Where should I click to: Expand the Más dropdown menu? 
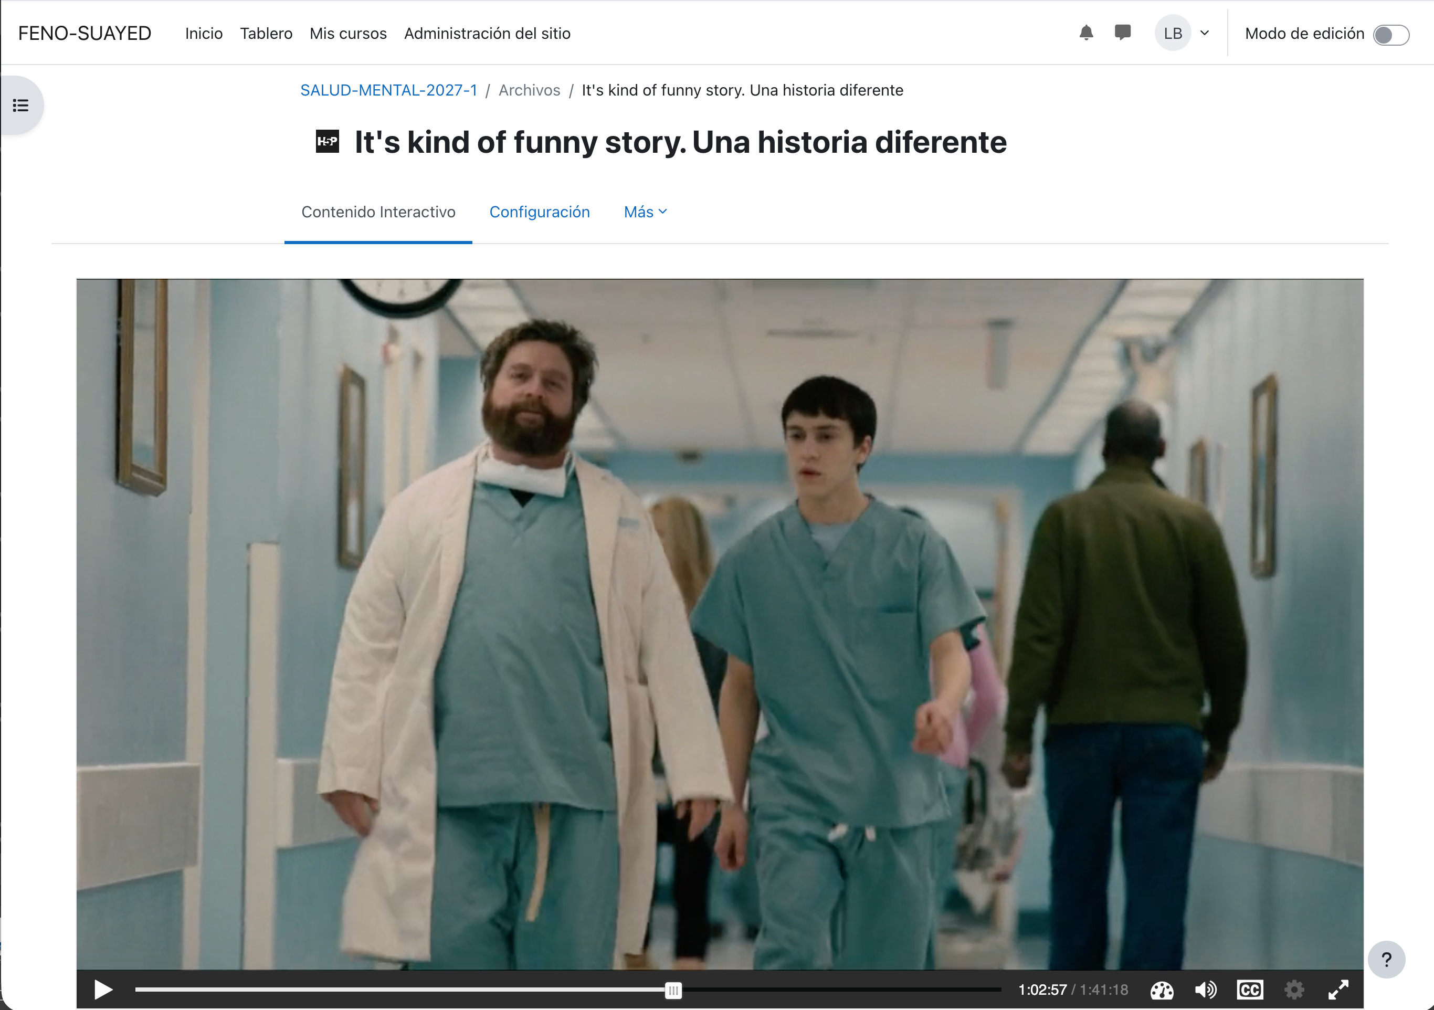pos(645,213)
